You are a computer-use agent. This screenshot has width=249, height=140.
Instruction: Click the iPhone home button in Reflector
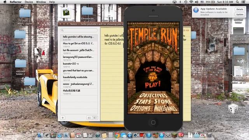tap(153, 122)
